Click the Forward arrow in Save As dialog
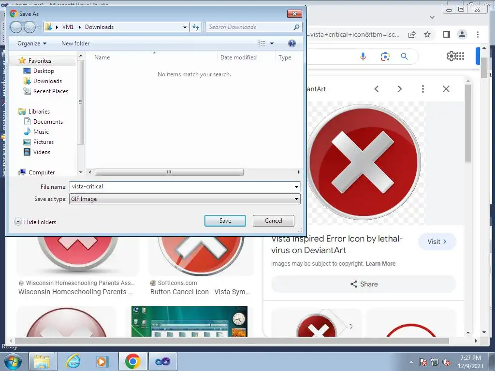This screenshot has width=495, height=371. click(x=29, y=27)
